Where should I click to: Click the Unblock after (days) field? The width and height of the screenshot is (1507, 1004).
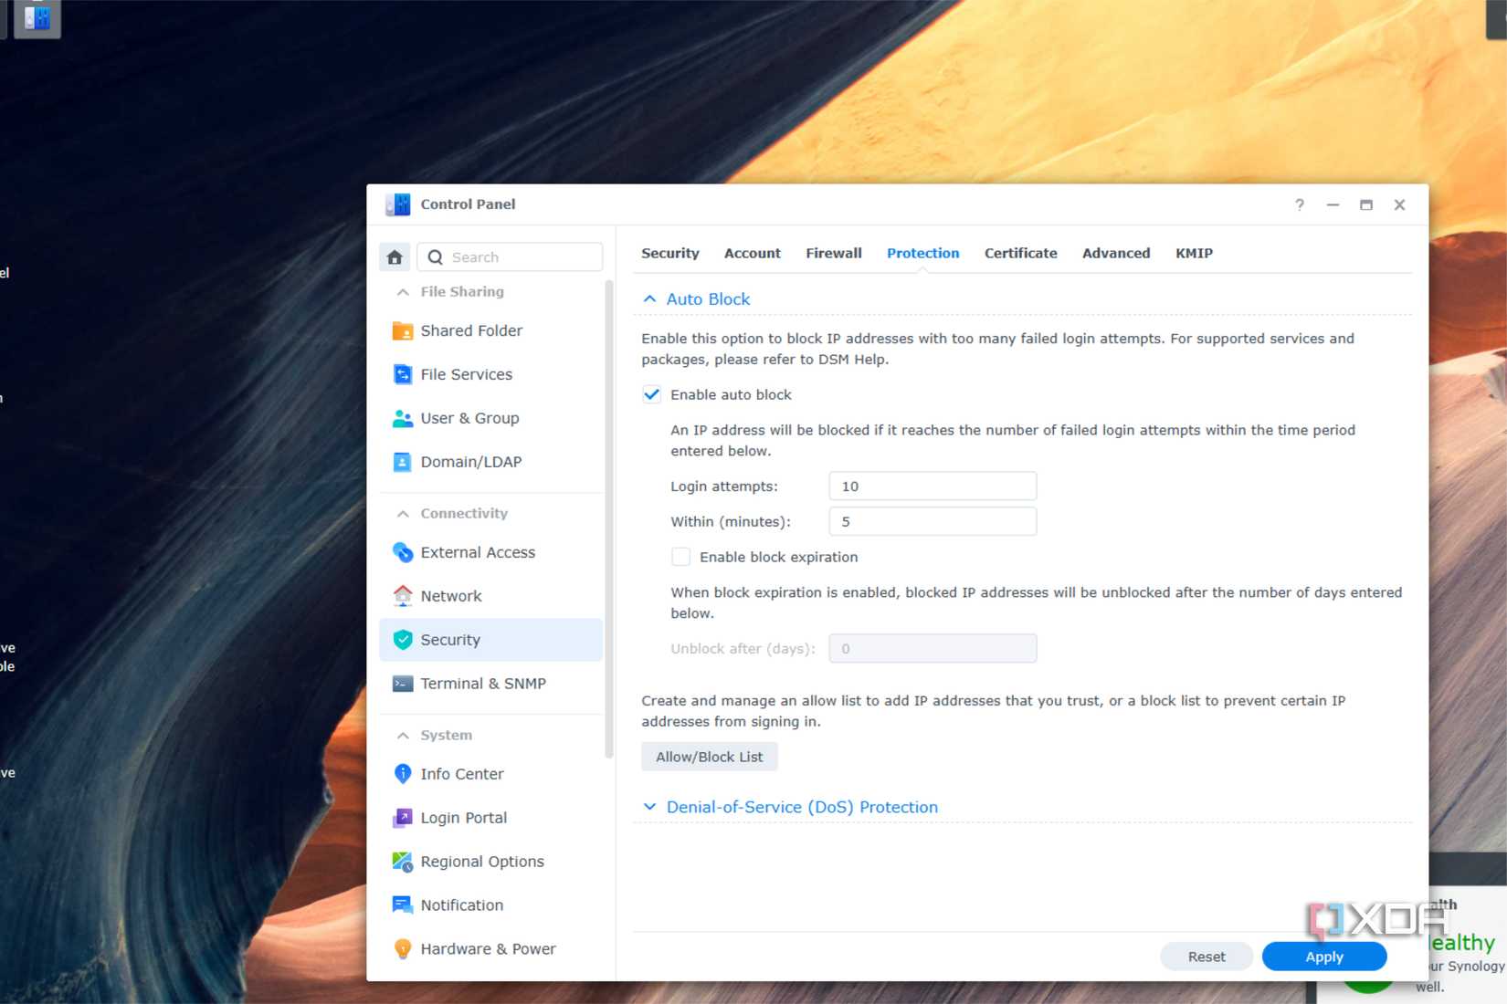click(x=932, y=649)
